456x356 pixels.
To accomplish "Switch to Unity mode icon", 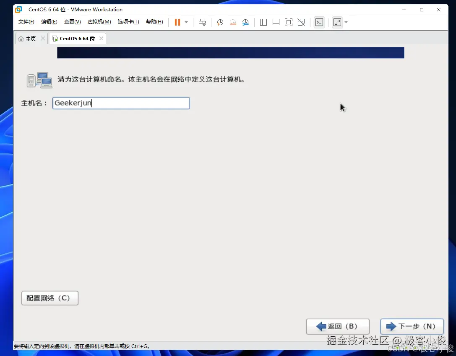I will click(x=301, y=22).
